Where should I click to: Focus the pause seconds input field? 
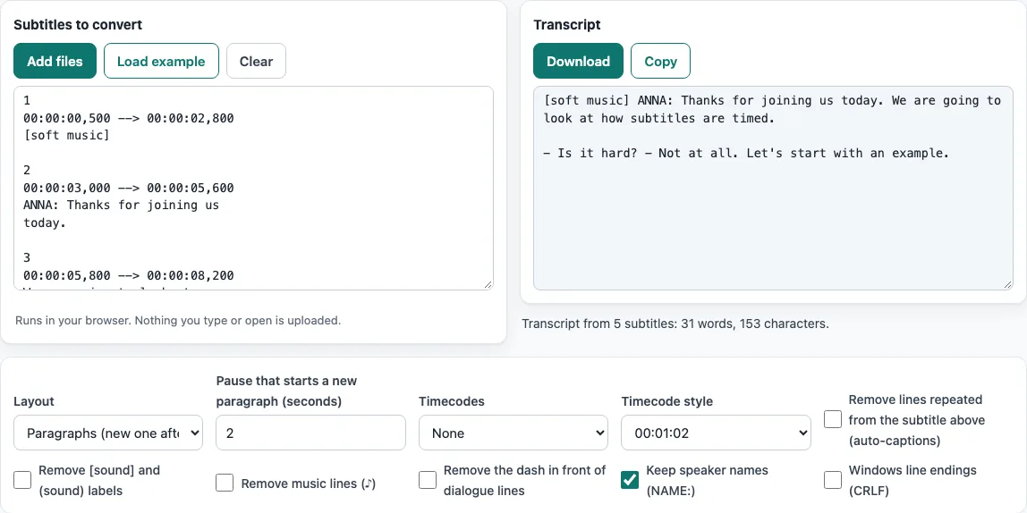(x=310, y=433)
